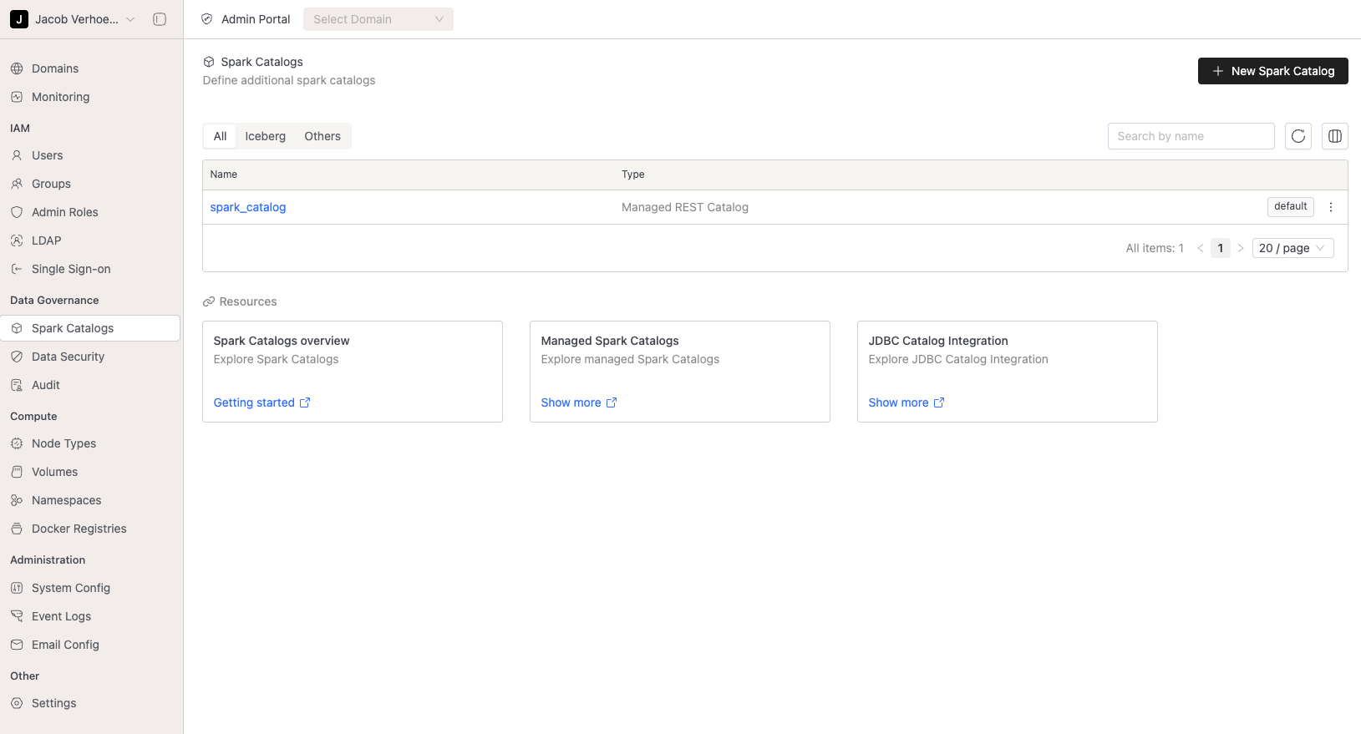Expand the 20 / page size dropdown
Viewport: 1361px width, 734px height.
click(x=1292, y=248)
